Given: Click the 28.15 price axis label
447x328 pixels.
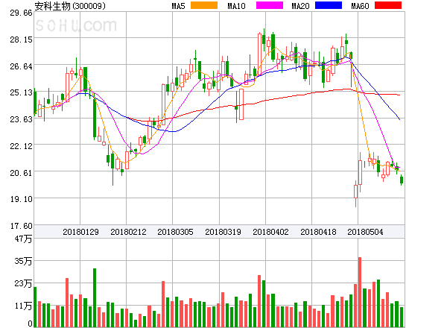Looking at the screenshot, I should point(21,40).
